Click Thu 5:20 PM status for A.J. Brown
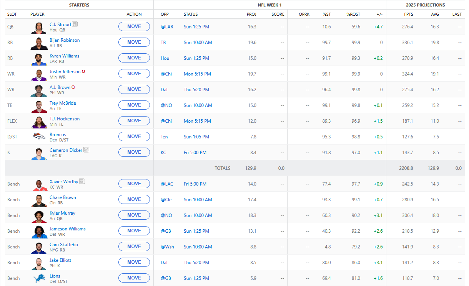This screenshot has height=286, width=469. (x=196, y=90)
